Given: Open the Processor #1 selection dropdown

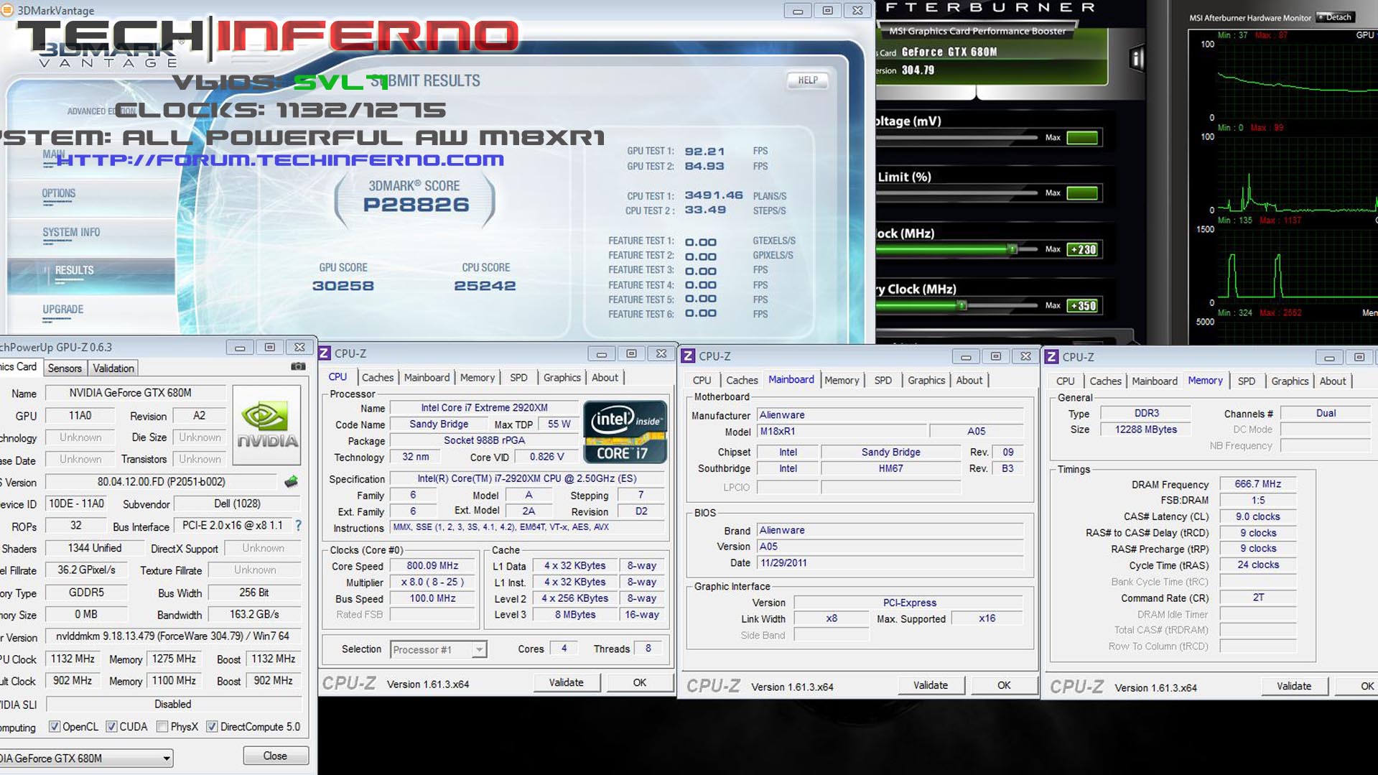Looking at the screenshot, I should point(438,649).
